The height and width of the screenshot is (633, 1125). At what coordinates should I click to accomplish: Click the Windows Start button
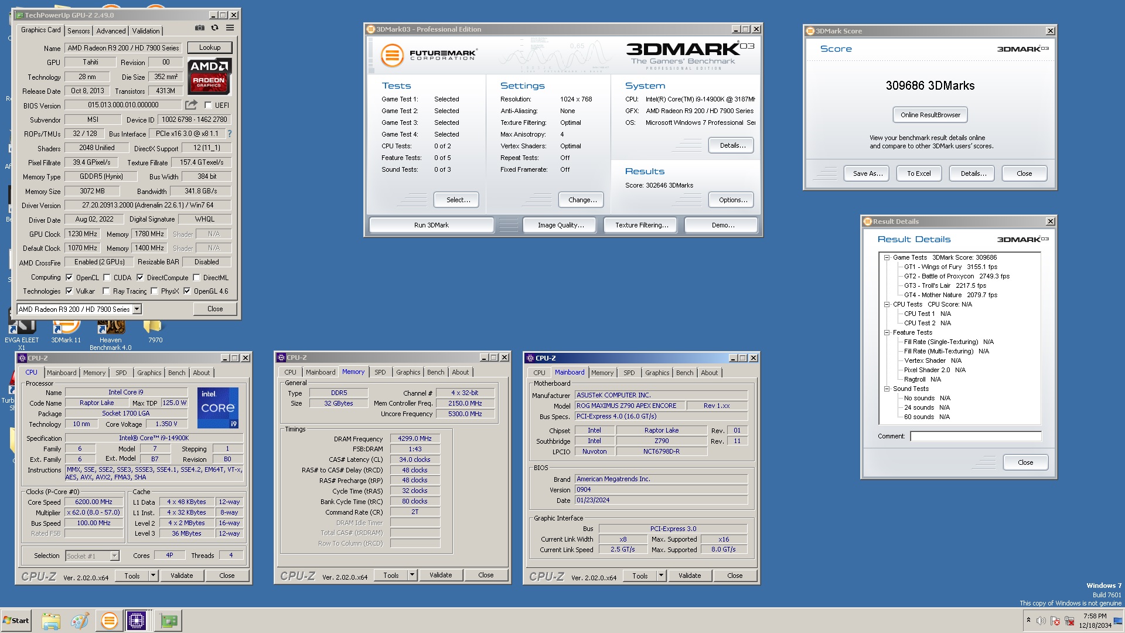(16, 621)
